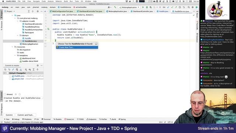Select HuddleSummaryView in project tree
Viewport: 236px width, 133px height.
[x=34, y=30]
